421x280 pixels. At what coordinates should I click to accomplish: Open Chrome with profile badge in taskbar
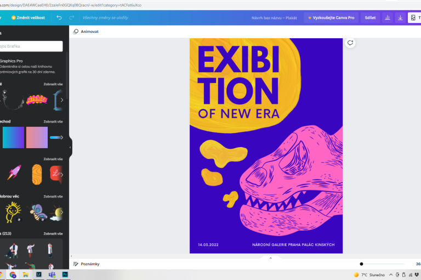tap(13, 275)
